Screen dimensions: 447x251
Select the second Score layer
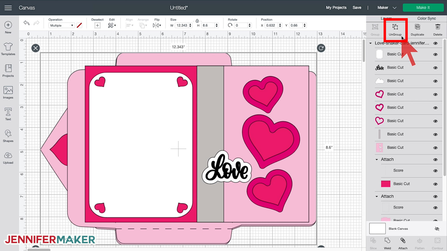tap(412, 207)
